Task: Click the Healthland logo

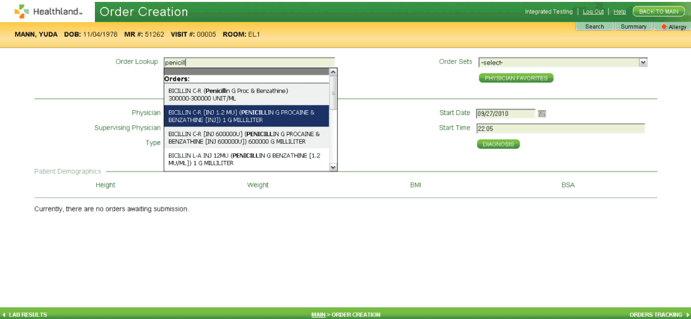Action: (49, 11)
